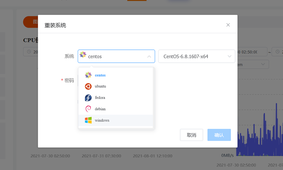The height and width of the screenshot is (170, 283).
Task: Click the 取消 cancel button
Action: point(192,135)
